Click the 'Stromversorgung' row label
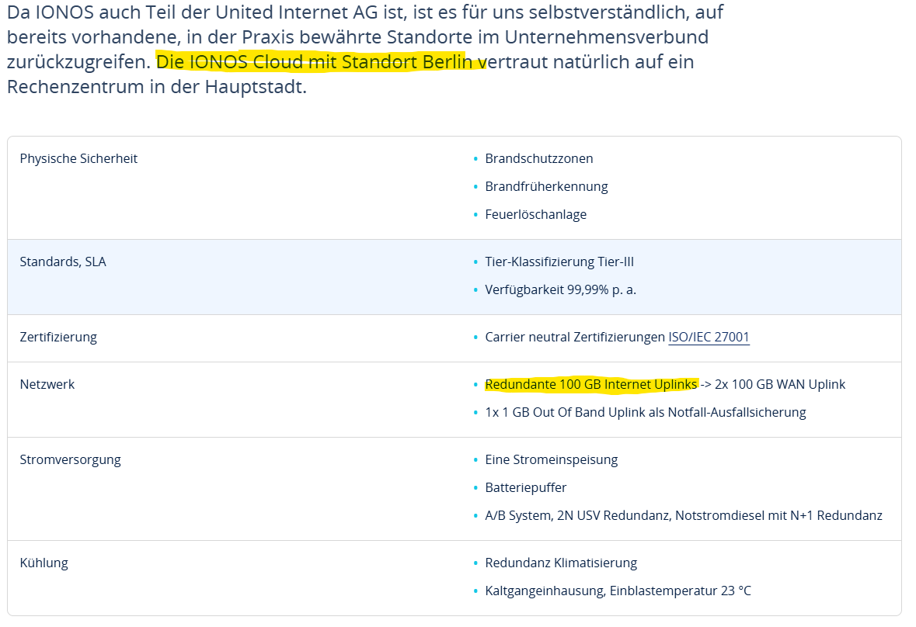916x627 pixels. pyautogui.click(x=70, y=459)
